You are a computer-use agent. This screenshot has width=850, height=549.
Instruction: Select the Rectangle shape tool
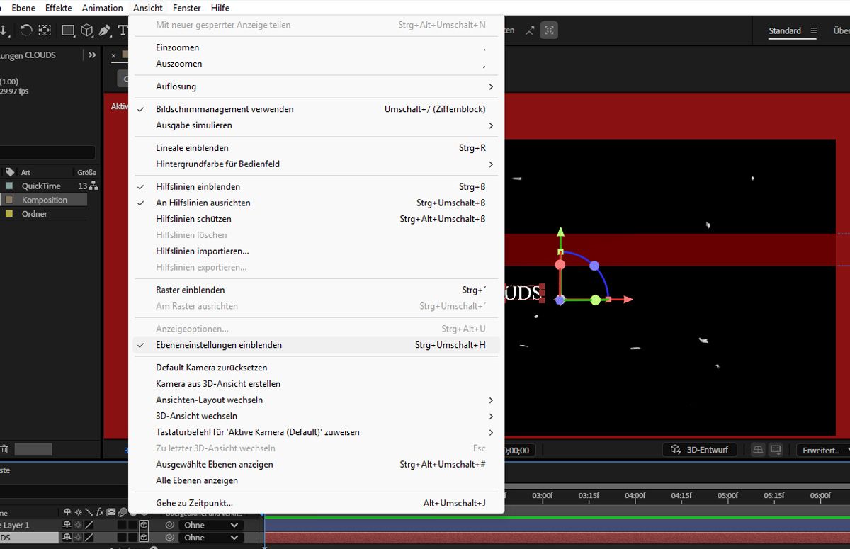(68, 30)
